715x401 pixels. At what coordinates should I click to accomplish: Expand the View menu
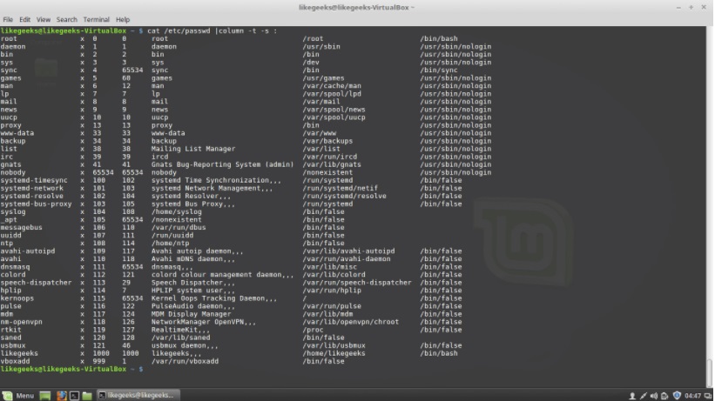(x=43, y=19)
